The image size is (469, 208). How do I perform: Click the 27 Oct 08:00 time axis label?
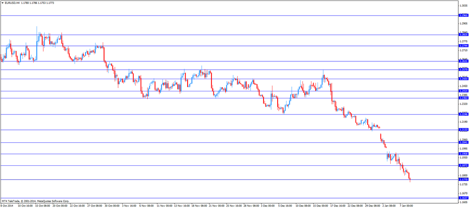click(x=95, y=206)
